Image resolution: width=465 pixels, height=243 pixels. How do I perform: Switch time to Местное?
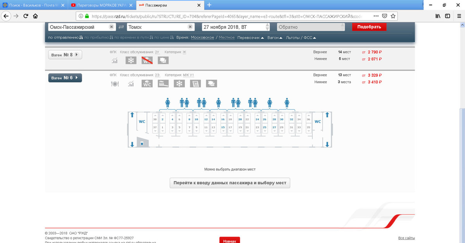227,38
